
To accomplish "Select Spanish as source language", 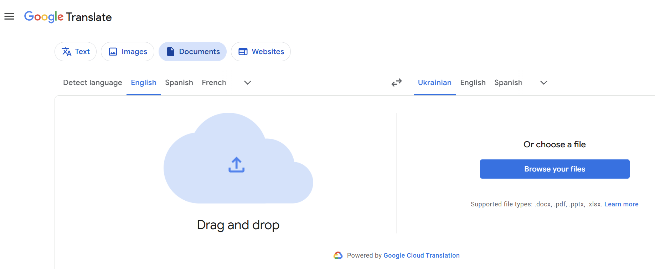I will click(x=179, y=83).
